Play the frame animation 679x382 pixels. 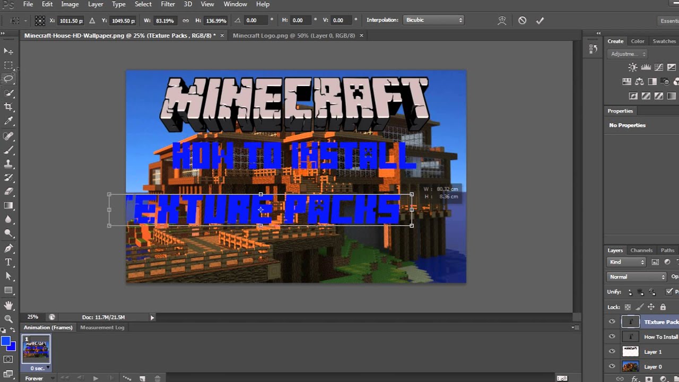(x=95, y=378)
